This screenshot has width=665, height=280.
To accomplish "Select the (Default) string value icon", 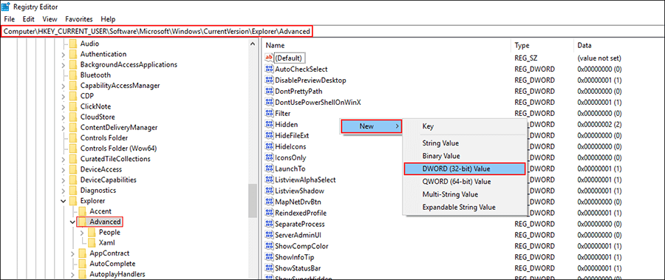I will coord(269,58).
